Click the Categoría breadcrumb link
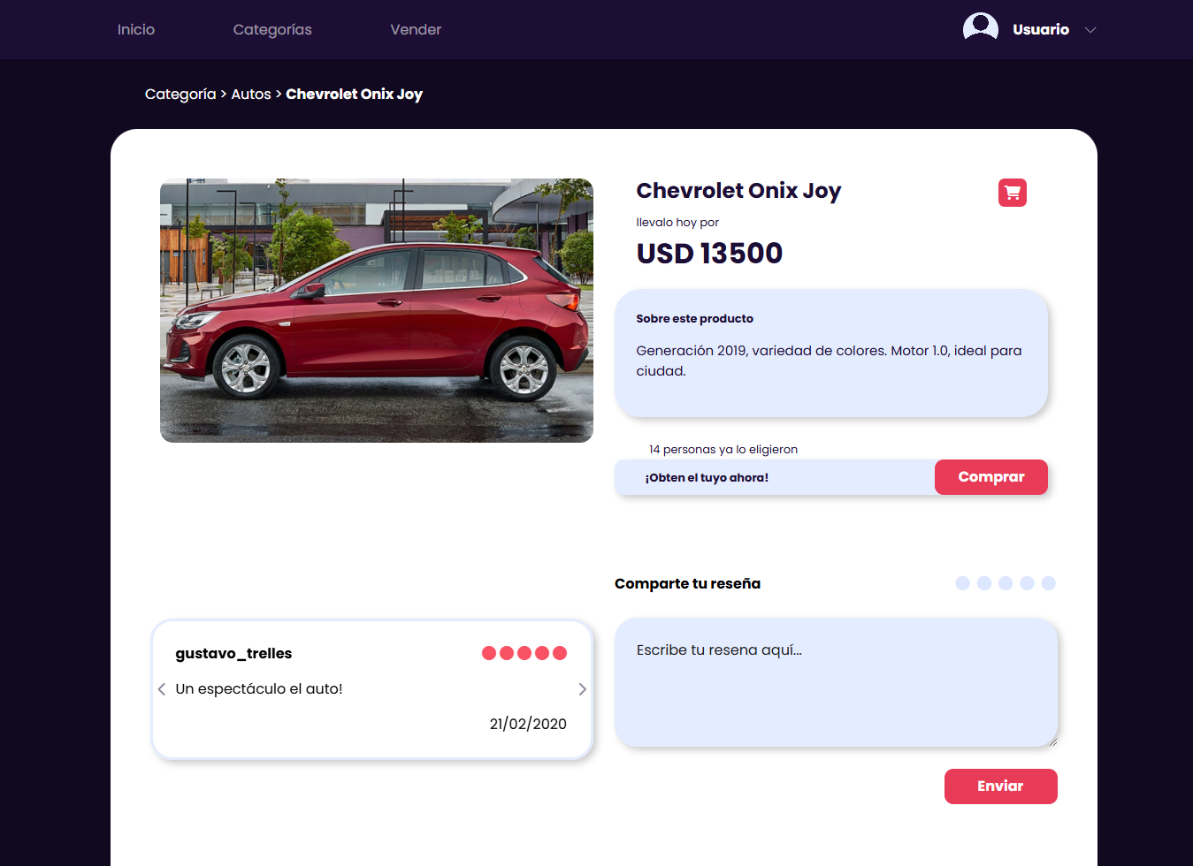1193x866 pixels. pos(180,95)
